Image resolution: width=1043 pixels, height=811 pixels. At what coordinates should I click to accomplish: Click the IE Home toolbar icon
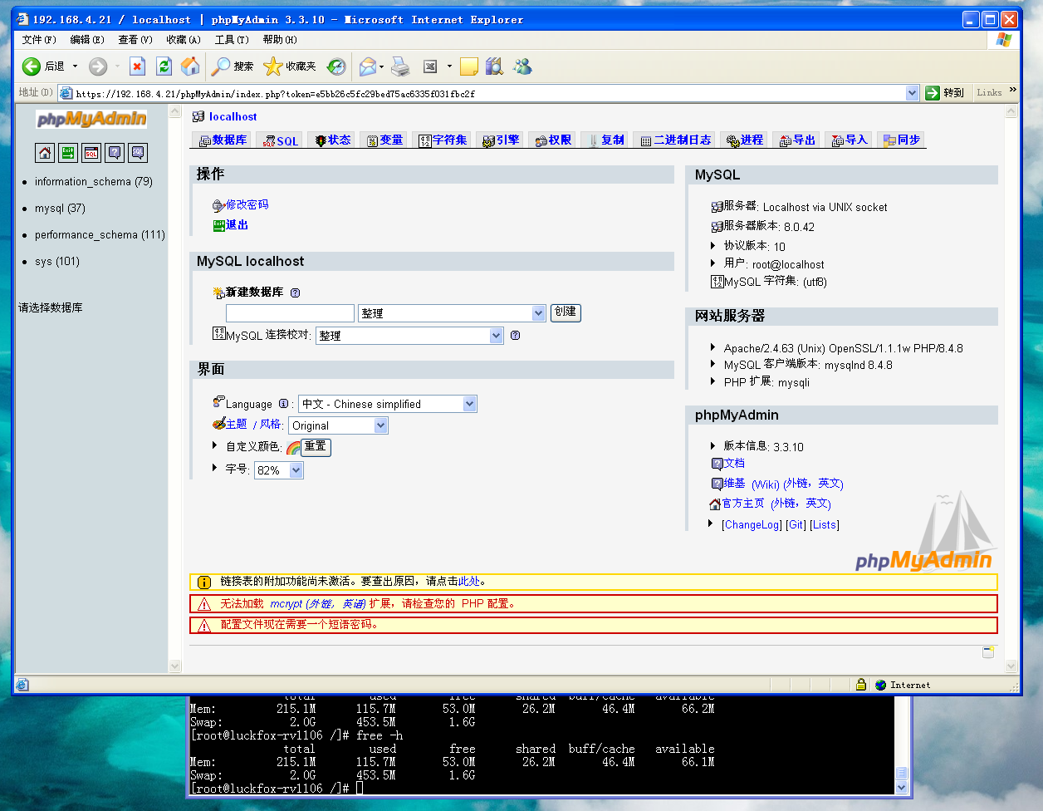tap(190, 66)
